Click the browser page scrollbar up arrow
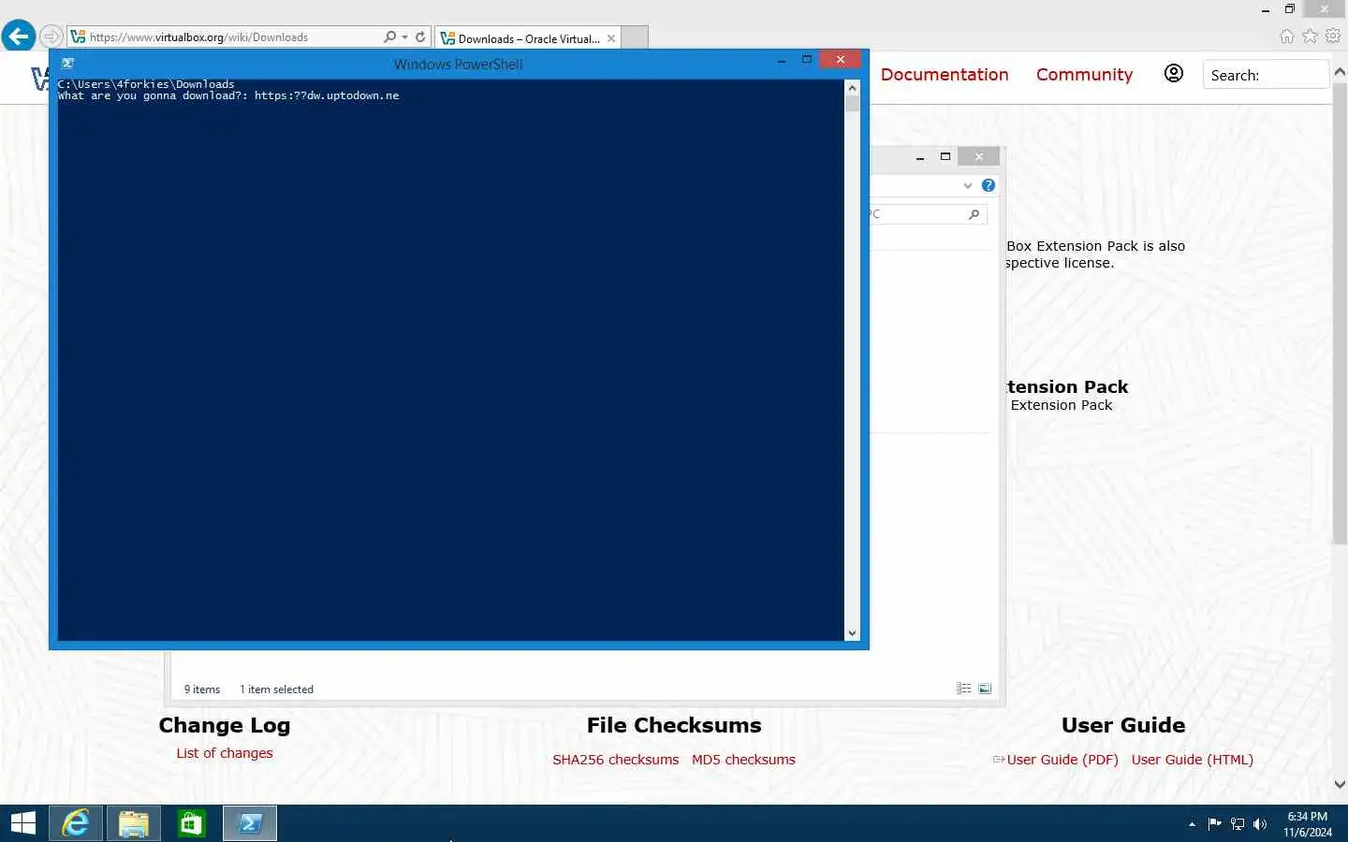This screenshot has width=1348, height=842. [x=1340, y=71]
